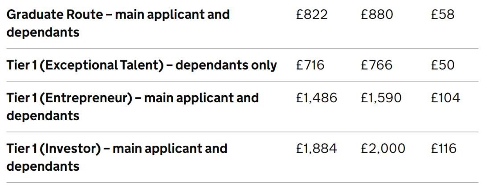
Task: Click 'dependants' under Tier 1 Entrepreneur
Action: (43, 116)
